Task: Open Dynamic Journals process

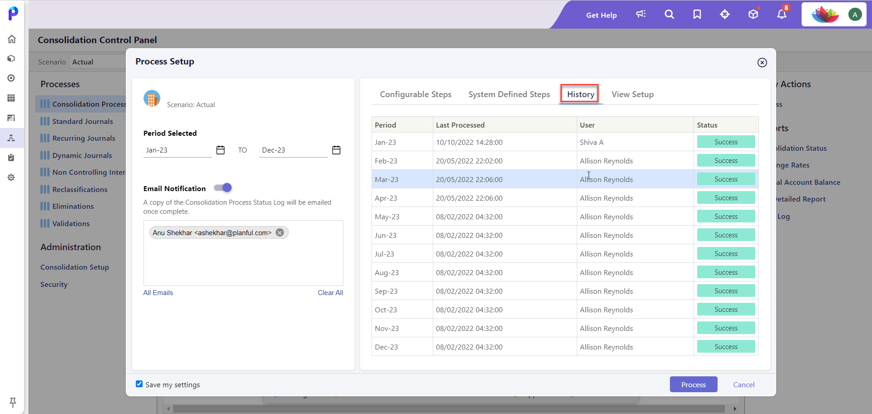Action: coord(82,155)
